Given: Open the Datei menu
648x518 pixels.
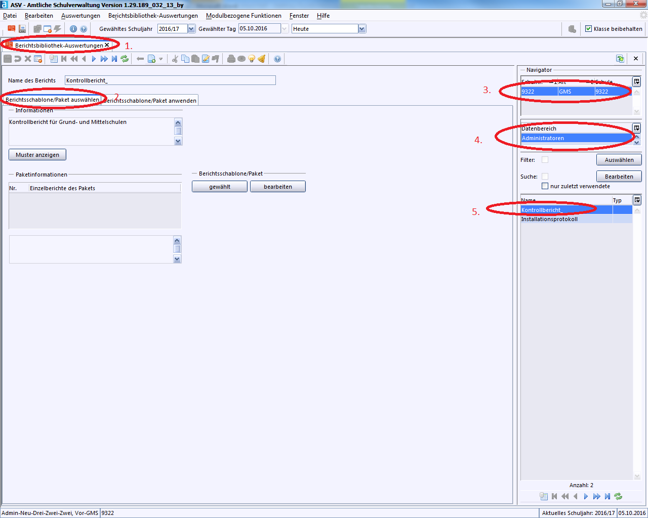Looking at the screenshot, I should [10, 16].
